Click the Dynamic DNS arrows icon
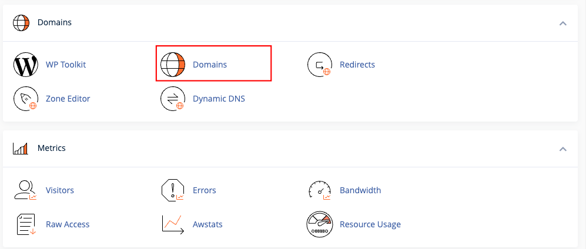Image resolution: width=586 pixels, height=249 pixels. click(173, 99)
